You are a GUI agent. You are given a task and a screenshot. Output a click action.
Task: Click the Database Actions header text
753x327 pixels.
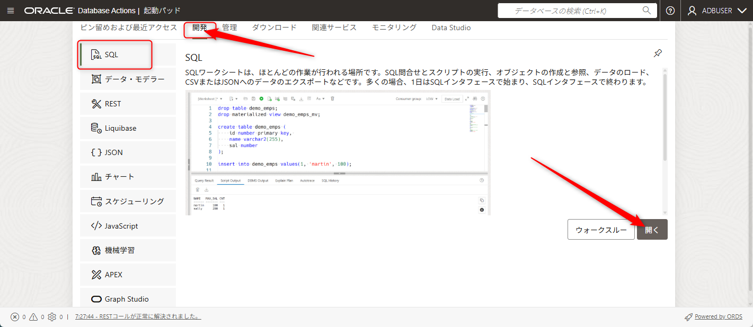click(106, 11)
